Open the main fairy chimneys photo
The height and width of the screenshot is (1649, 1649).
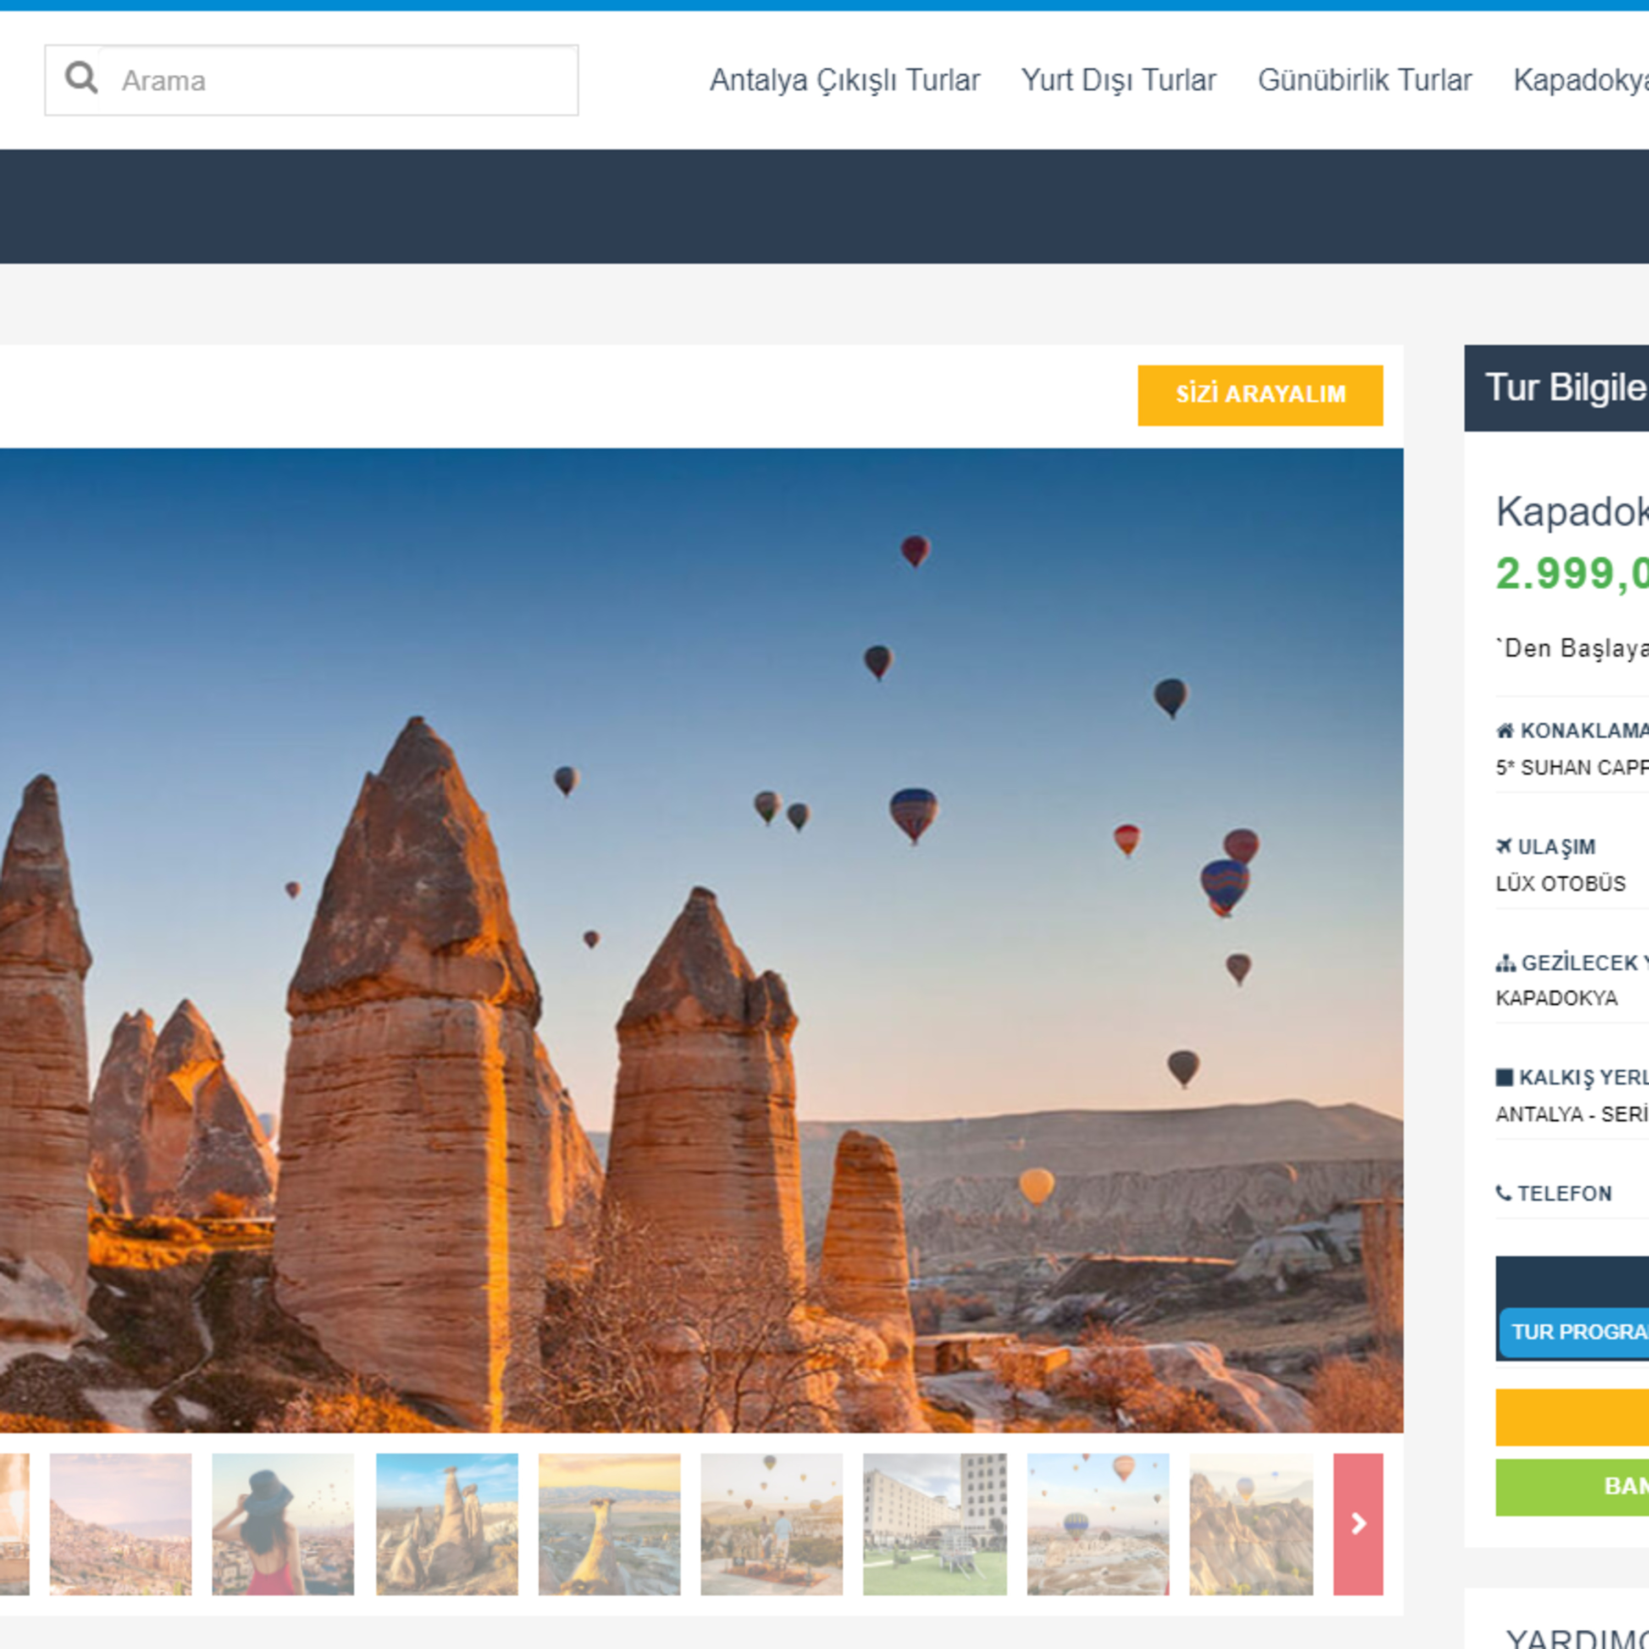tap(701, 940)
